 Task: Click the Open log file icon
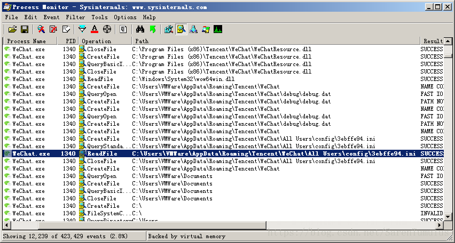pos(12,29)
